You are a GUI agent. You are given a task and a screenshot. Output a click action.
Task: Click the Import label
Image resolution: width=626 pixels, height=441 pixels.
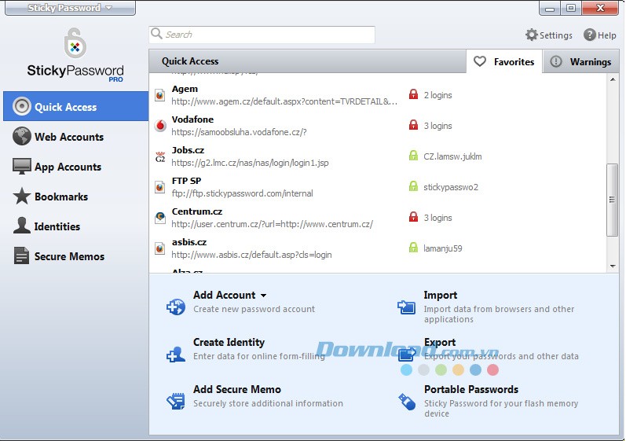tap(441, 296)
